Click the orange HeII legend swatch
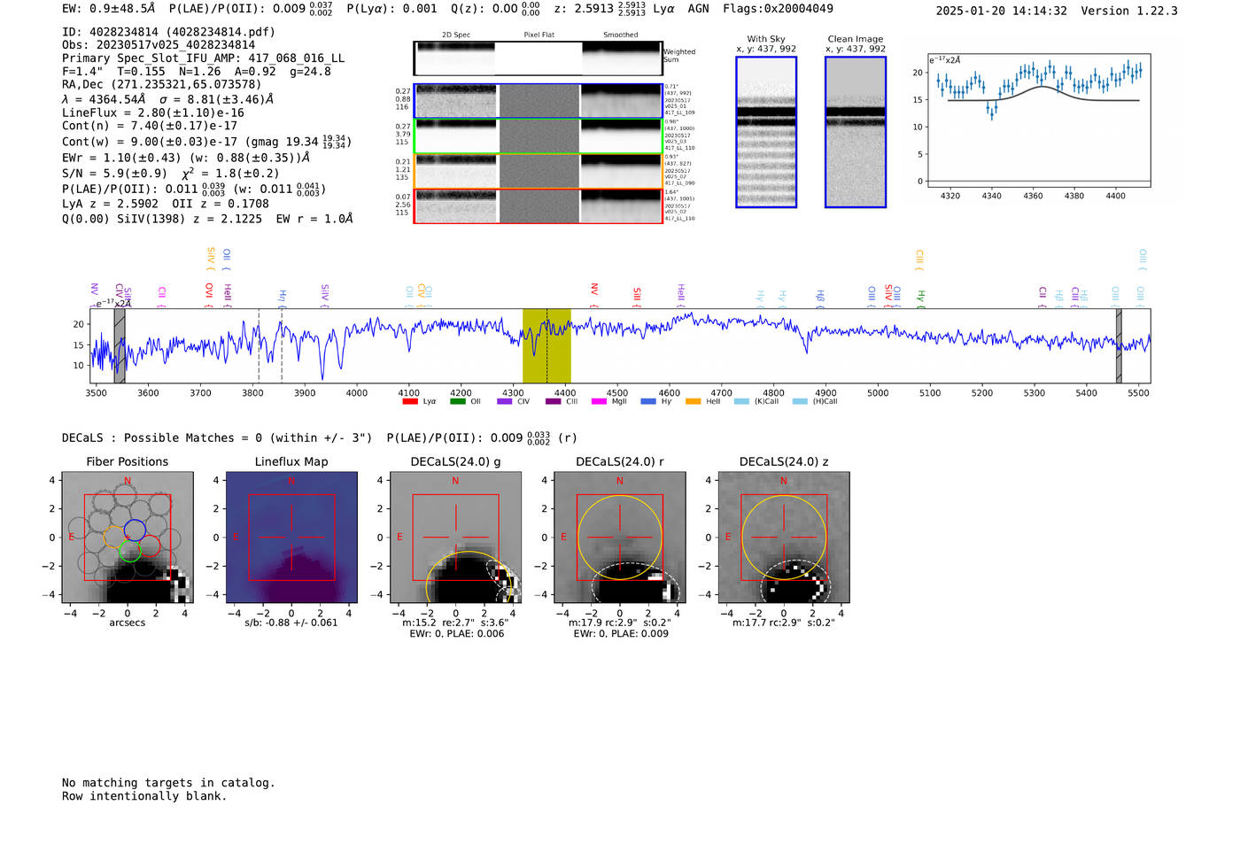1240x844 pixels. point(693,401)
